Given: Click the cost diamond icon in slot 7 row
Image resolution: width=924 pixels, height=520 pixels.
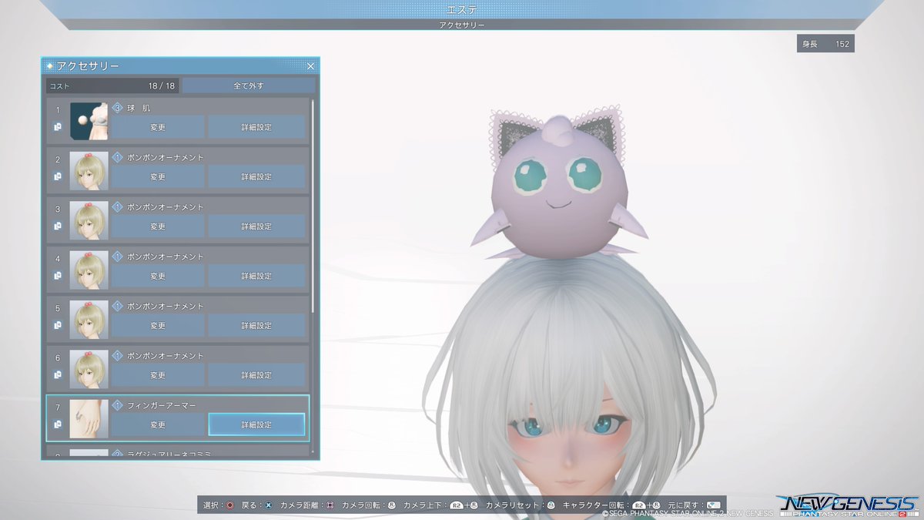Looking at the screenshot, I should [118, 404].
